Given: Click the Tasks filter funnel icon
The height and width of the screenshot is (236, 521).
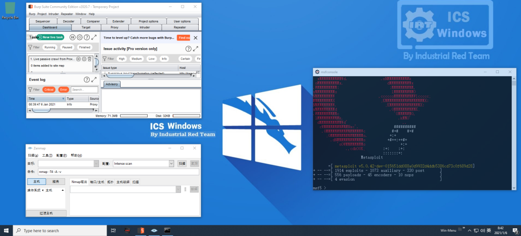Looking at the screenshot, I should tap(30, 47).
